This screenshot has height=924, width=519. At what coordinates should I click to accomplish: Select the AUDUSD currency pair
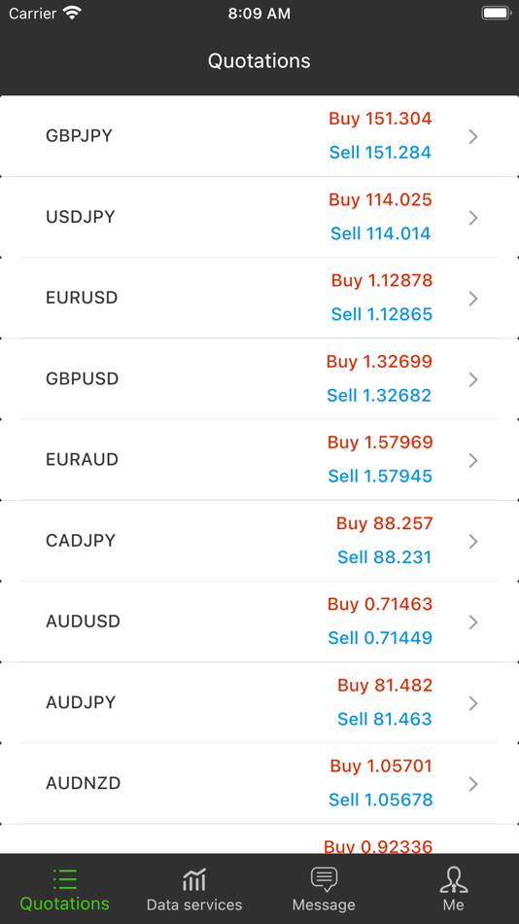pyautogui.click(x=83, y=622)
